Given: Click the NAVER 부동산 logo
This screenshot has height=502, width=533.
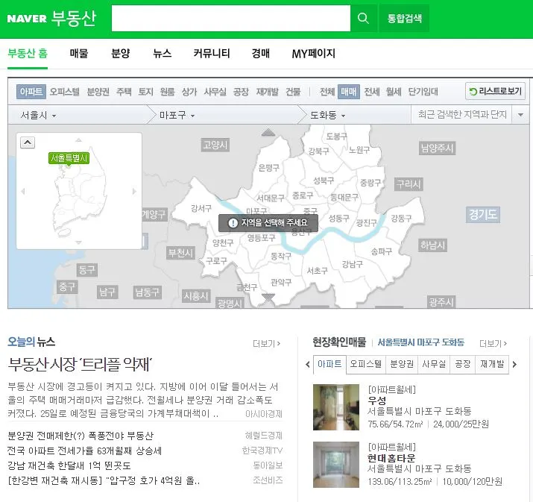Looking at the screenshot, I should tap(52, 19).
